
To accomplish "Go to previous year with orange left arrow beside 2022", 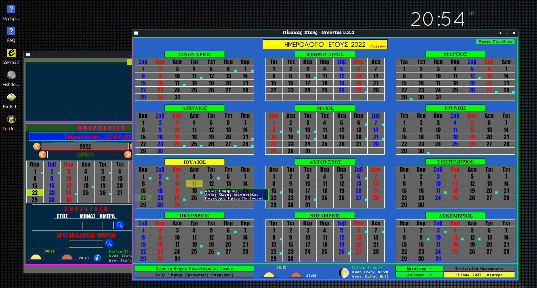I will tap(37, 146).
